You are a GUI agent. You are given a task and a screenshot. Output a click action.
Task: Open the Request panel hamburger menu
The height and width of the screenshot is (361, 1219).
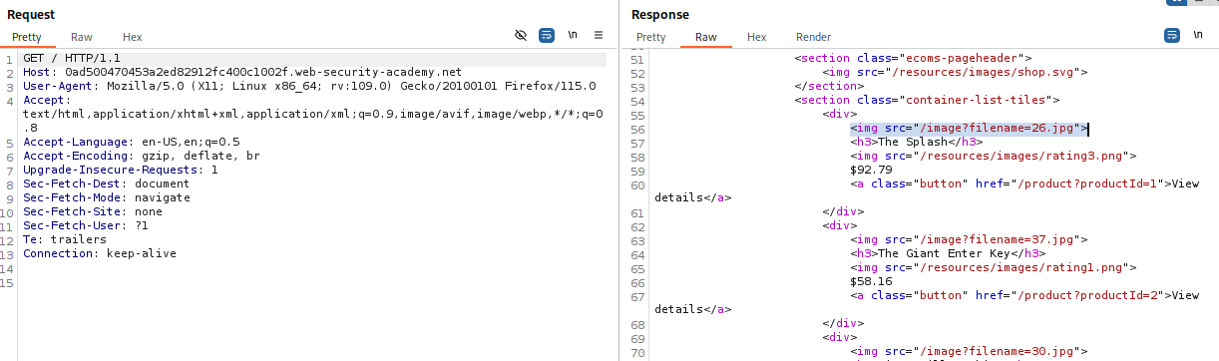tap(599, 34)
